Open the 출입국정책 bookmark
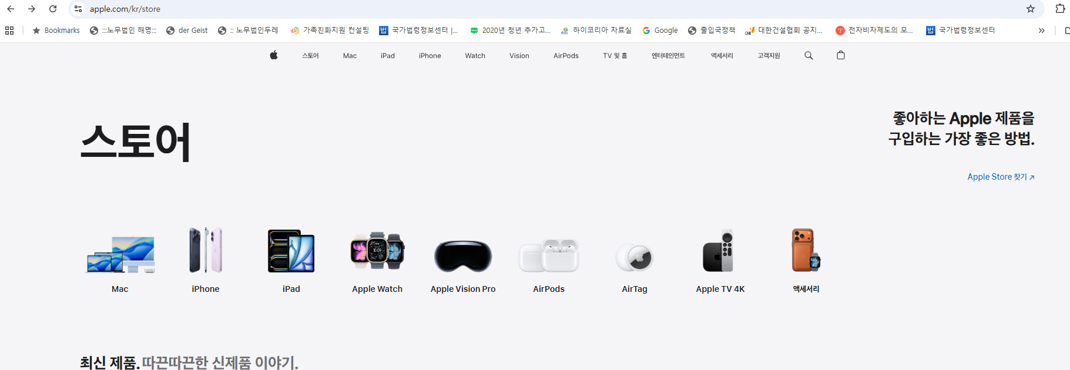Viewport: 1070px width, 370px height. pyautogui.click(x=712, y=31)
